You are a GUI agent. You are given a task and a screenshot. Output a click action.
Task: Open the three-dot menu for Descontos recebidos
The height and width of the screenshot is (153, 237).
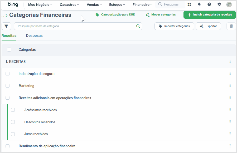point(230,122)
